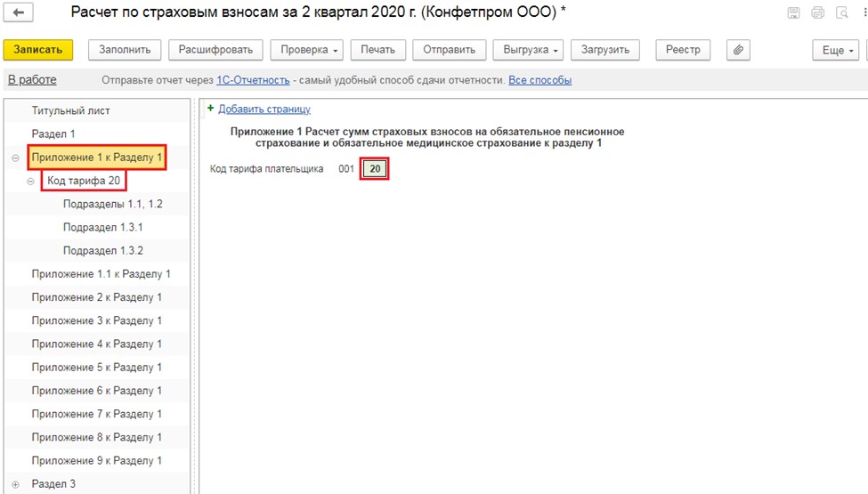The image size is (868, 494).
Task: Click the payer tariff code field 20
Action: (375, 169)
